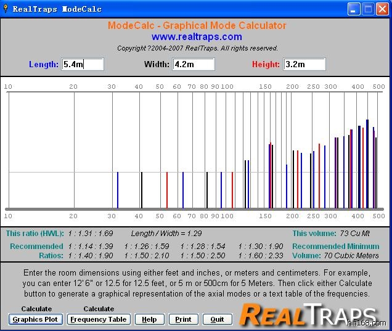392x331 pixels.
Task: Click the Print button
Action: [183, 319]
